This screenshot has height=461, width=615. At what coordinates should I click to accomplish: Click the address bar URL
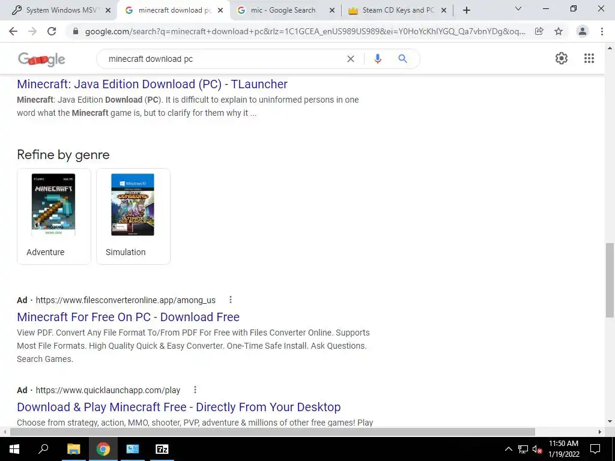click(305, 31)
